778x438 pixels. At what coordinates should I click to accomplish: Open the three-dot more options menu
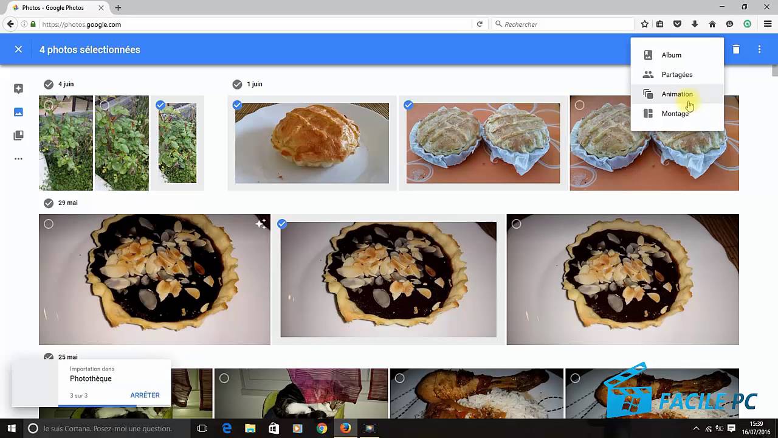pos(759,49)
